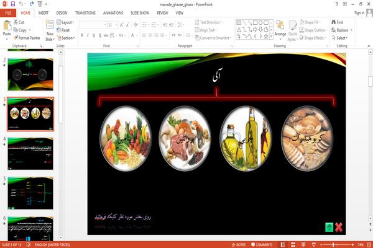Click Sign in link
This screenshot has height=248, width=373.
coord(359,13)
